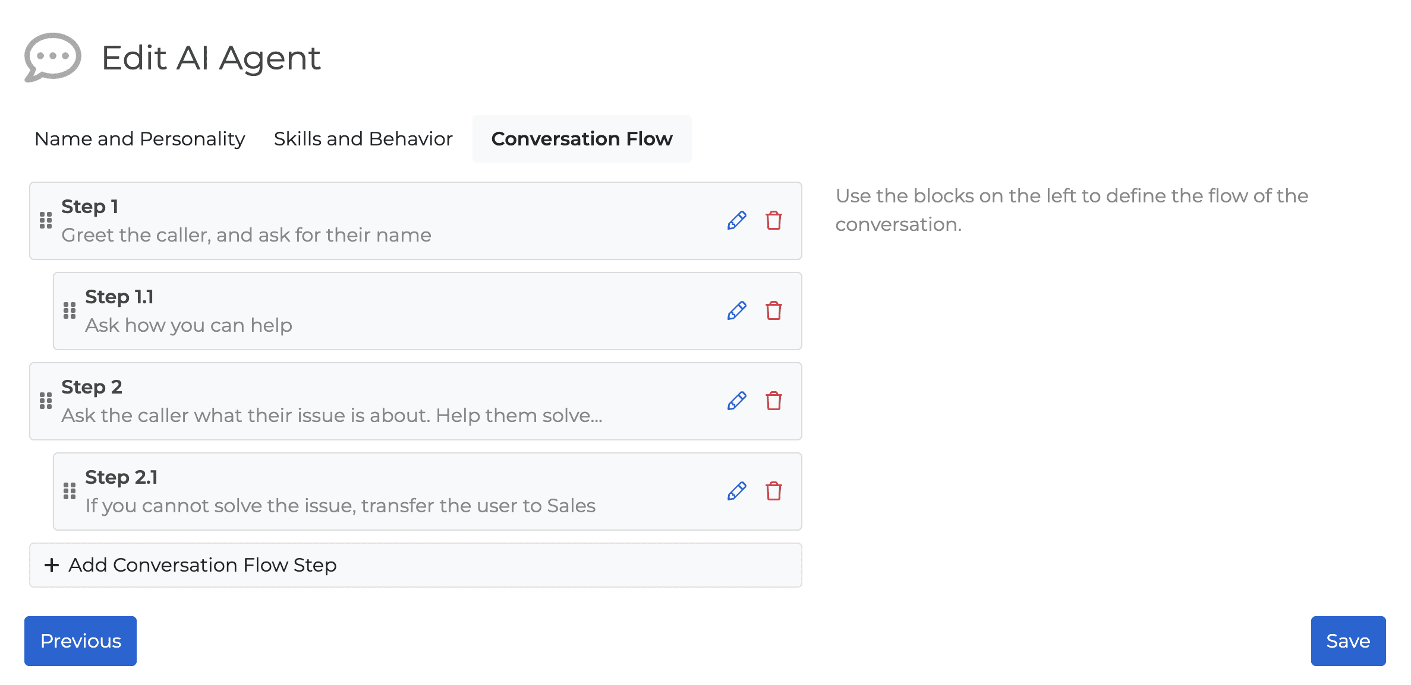Viewport: 1411px width, 685px height.
Task: Select the 'Ask how you can help' text
Action: 188,325
